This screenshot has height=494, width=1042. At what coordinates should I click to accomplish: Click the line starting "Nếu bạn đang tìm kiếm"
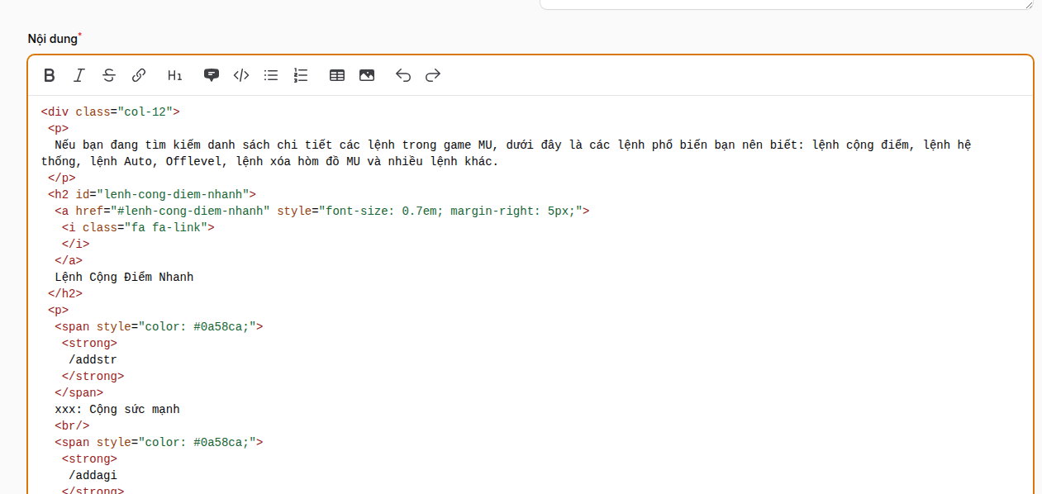(x=512, y=145)
